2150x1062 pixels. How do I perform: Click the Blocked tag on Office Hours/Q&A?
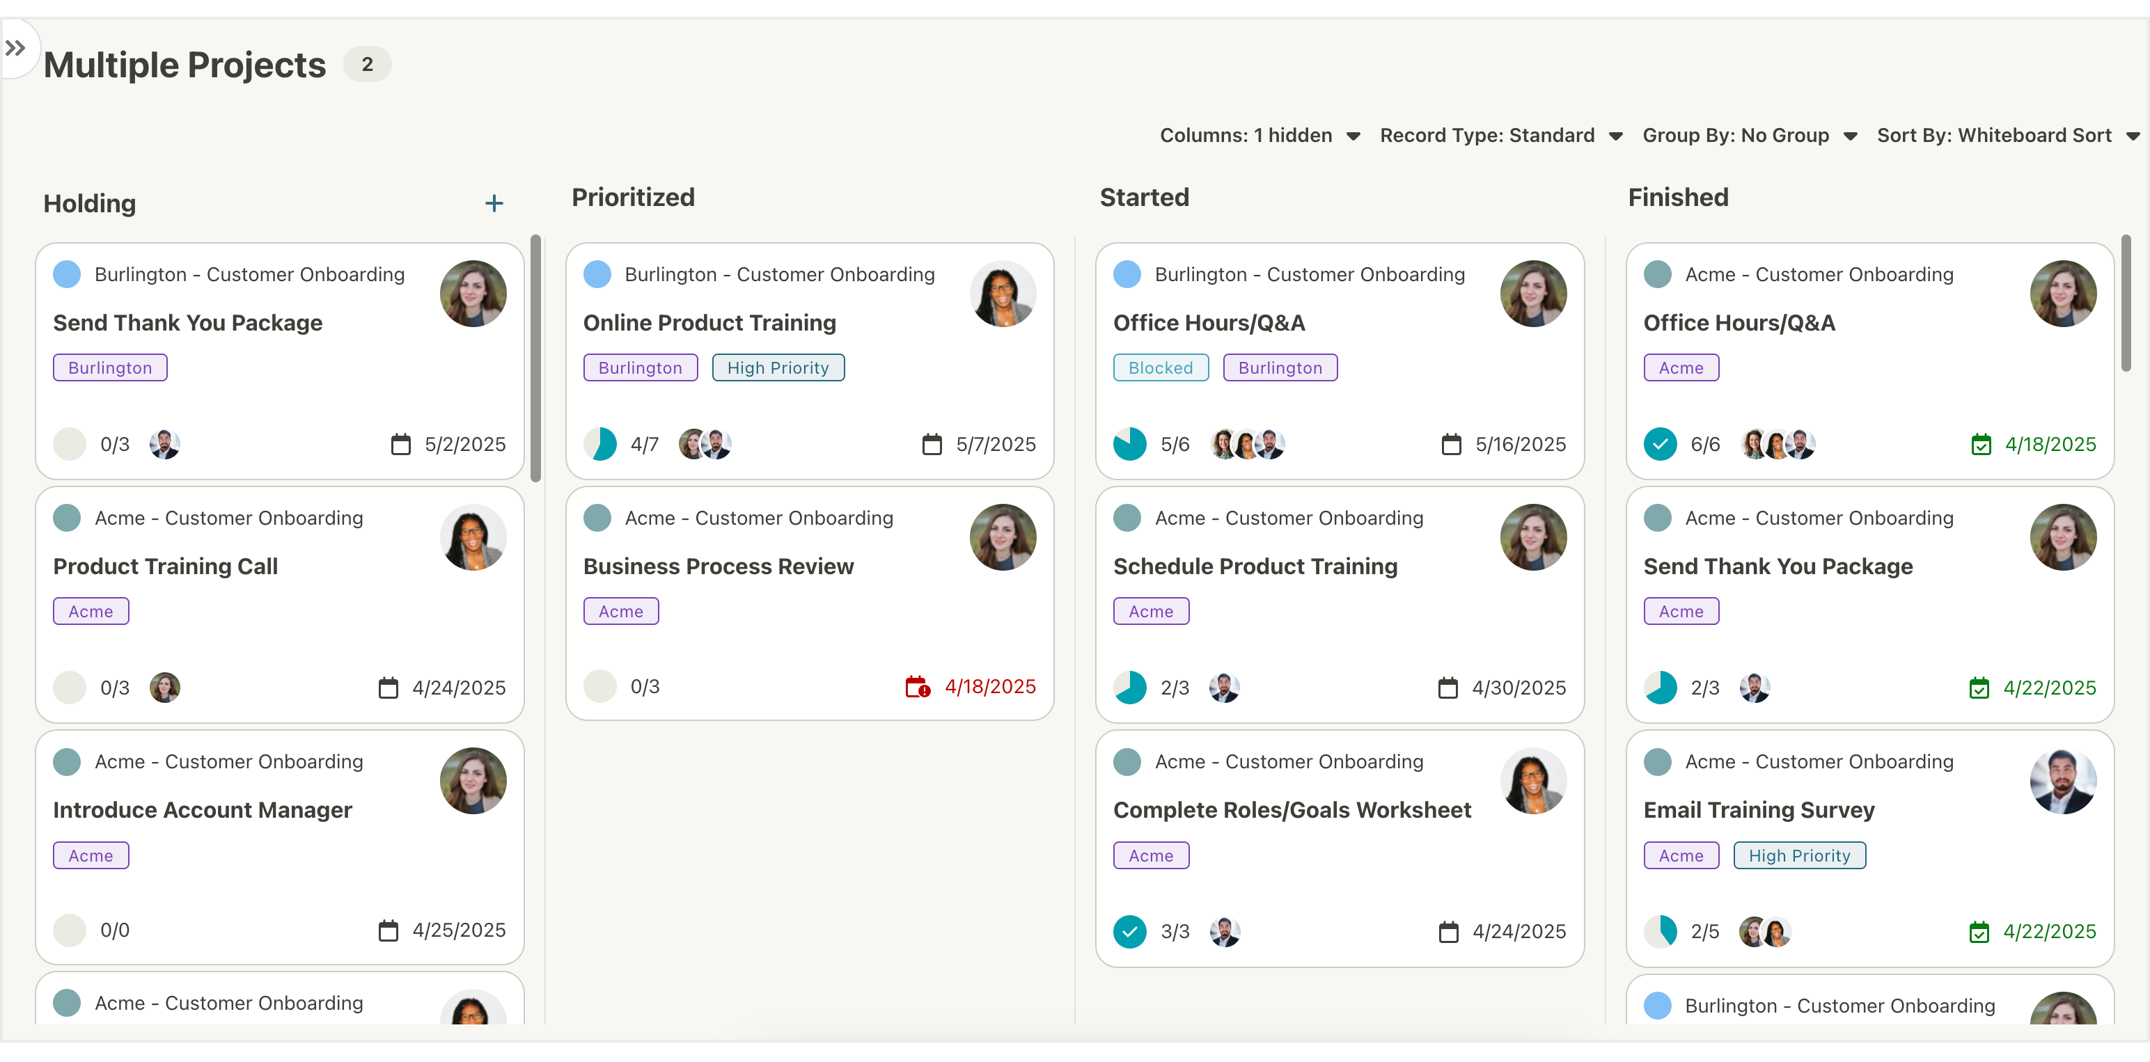point(1160,368)
